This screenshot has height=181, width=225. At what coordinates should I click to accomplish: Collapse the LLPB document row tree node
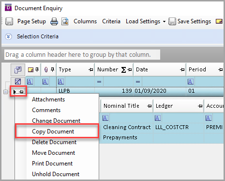tap(5, 92)
